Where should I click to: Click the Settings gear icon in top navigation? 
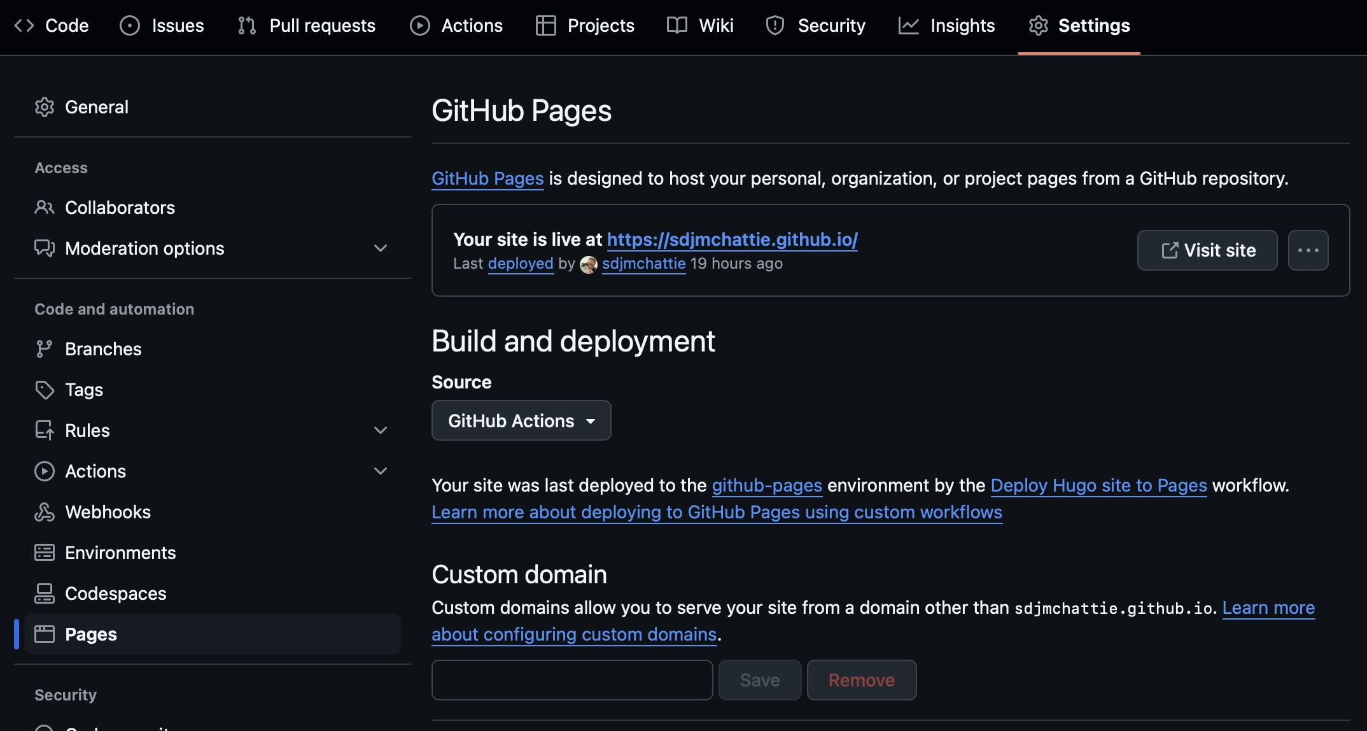pyautogui.click(x=1039, y=25)
